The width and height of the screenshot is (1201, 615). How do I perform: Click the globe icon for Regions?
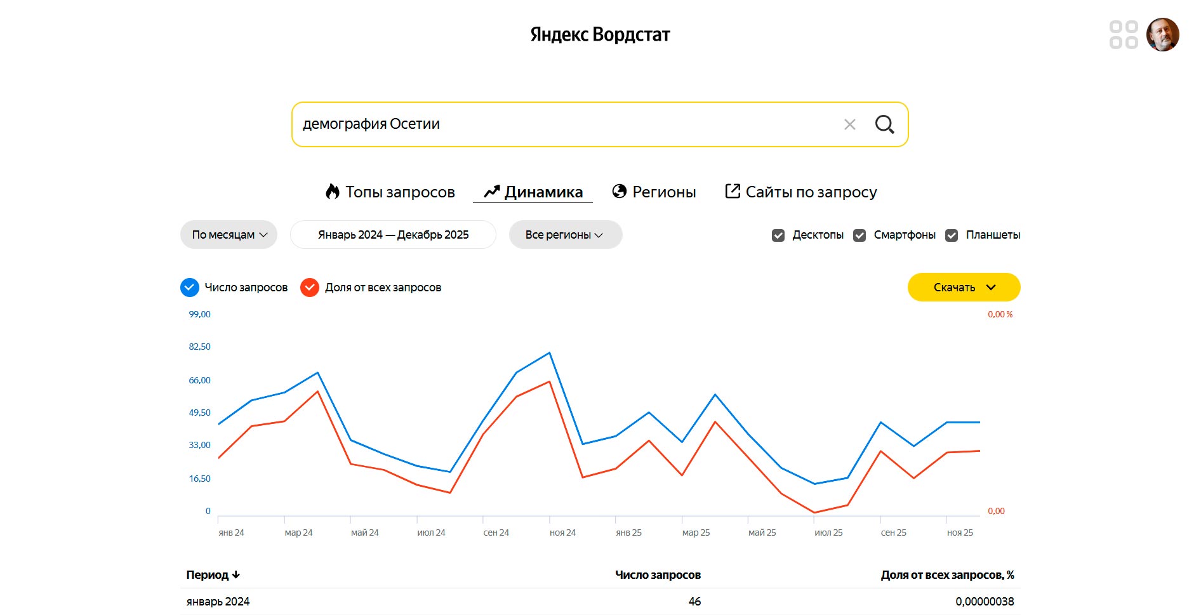pyautogui.click(x=619, y=192)
